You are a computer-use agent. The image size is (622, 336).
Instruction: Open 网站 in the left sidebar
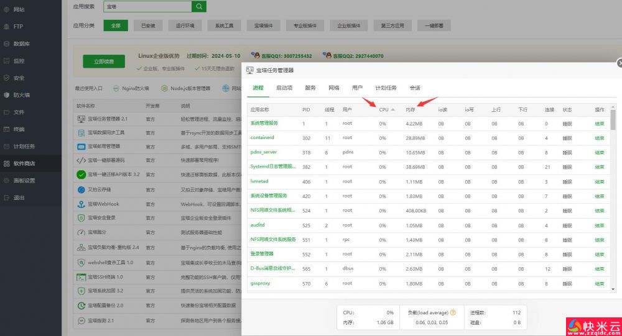19,9
